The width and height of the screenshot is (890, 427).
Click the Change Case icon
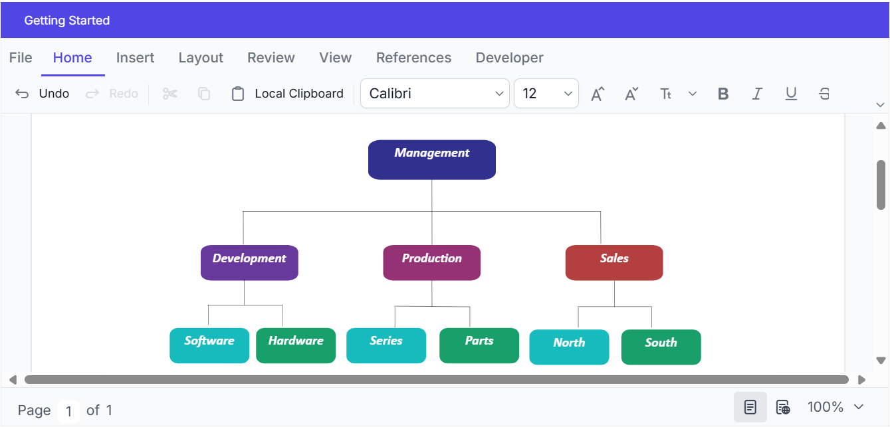[x=666, y=94]
